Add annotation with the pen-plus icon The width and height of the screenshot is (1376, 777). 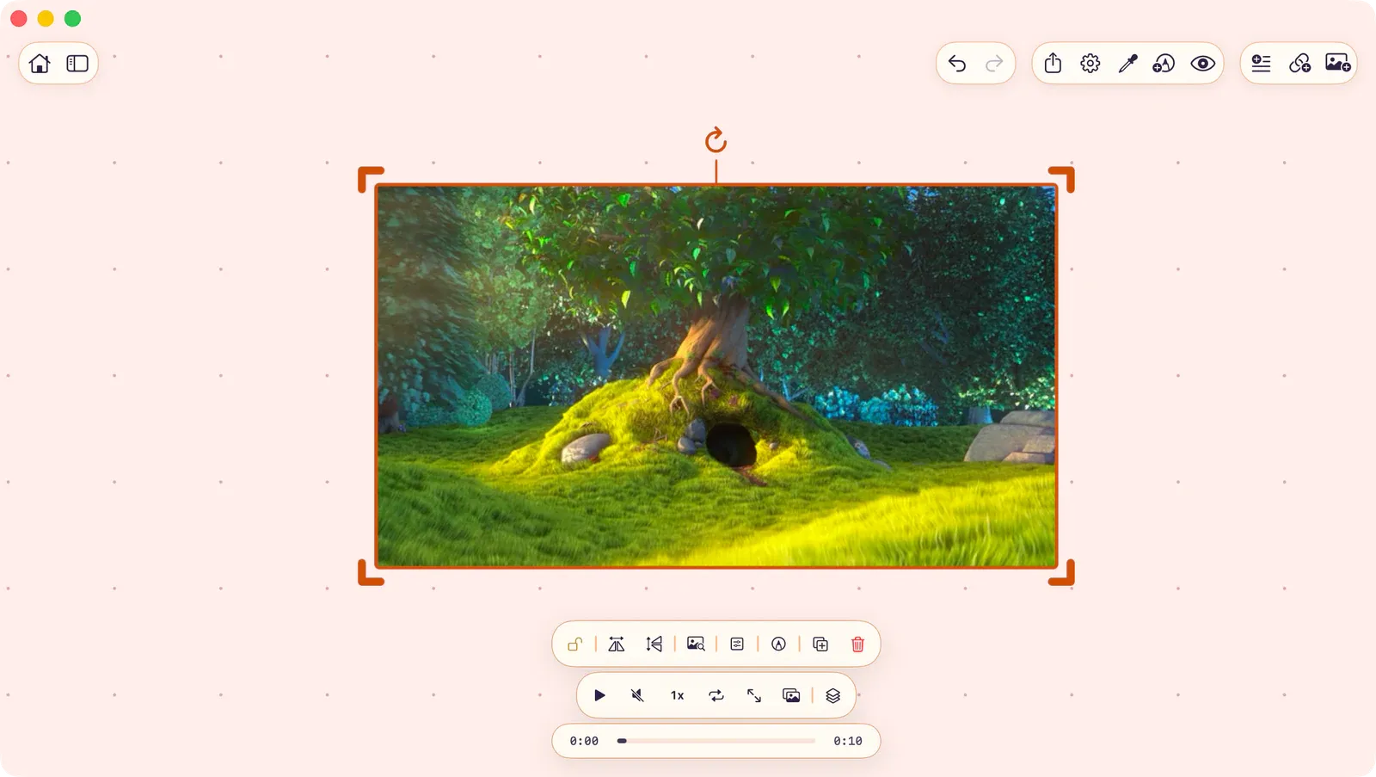tap(1164, 64)
